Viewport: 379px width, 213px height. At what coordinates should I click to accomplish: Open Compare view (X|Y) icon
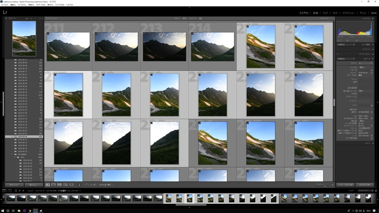(59, 185)
